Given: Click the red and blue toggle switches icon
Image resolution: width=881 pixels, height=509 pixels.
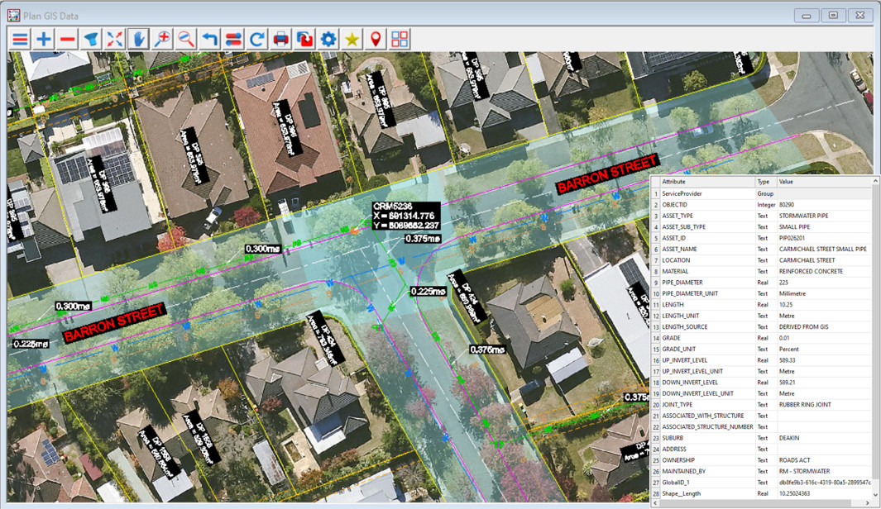Looking at the screenshot, I should click(x=233, y=39).
